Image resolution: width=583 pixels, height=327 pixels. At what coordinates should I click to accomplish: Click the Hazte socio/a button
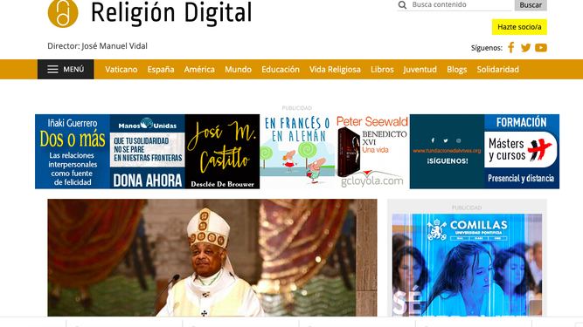tap(519, 27)
